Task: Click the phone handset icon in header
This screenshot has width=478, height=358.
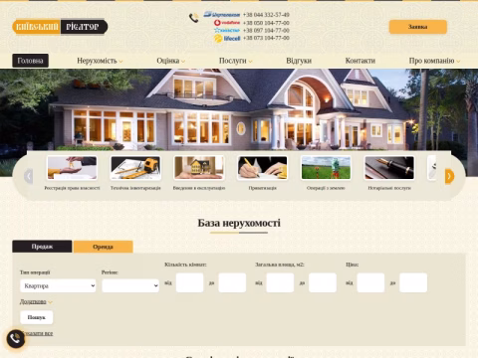Action: [194, 18]
